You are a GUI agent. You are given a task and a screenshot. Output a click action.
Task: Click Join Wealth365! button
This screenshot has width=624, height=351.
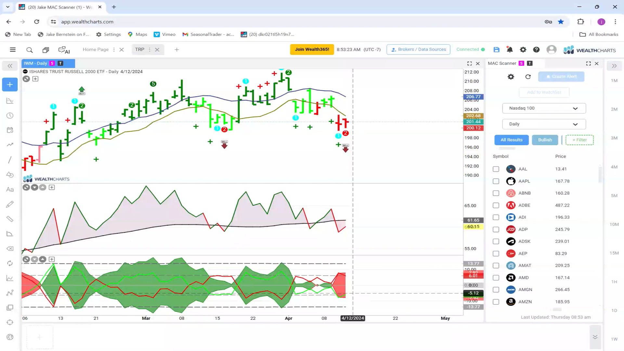[312, 49]
